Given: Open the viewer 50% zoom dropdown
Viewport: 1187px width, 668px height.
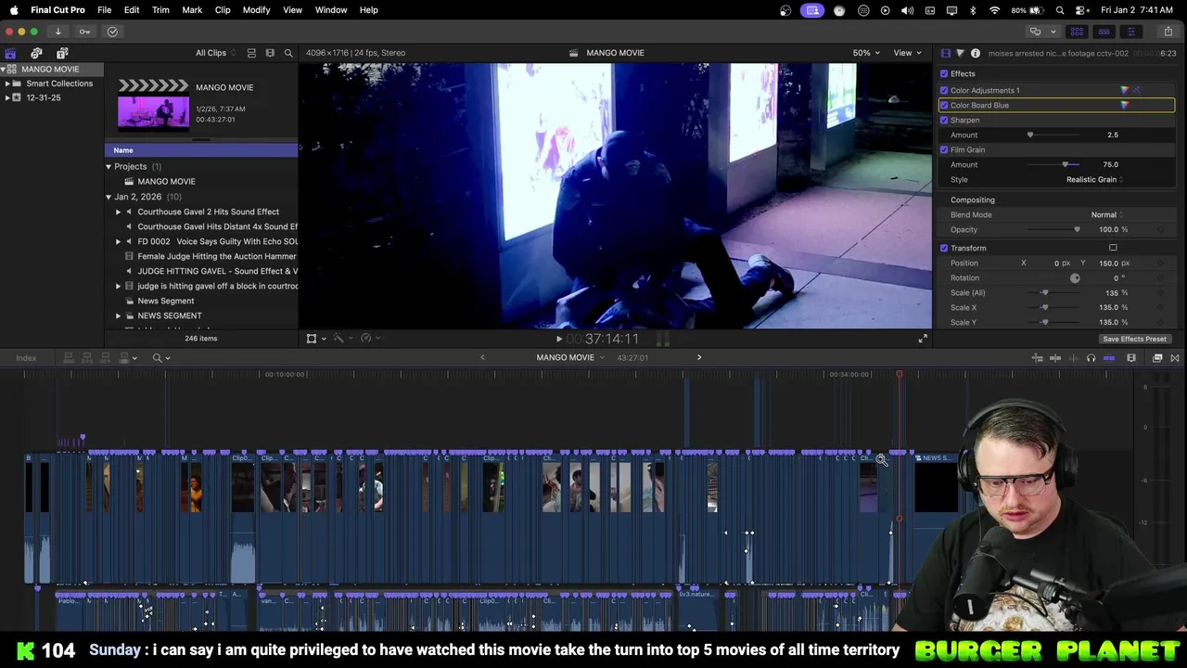Looking at the screenshot, I should (867, 53).
